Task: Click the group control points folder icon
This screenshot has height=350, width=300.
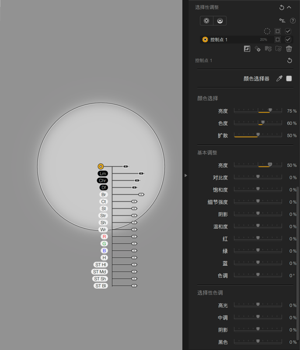Action: pyautogui.click(x=268, y=49)
